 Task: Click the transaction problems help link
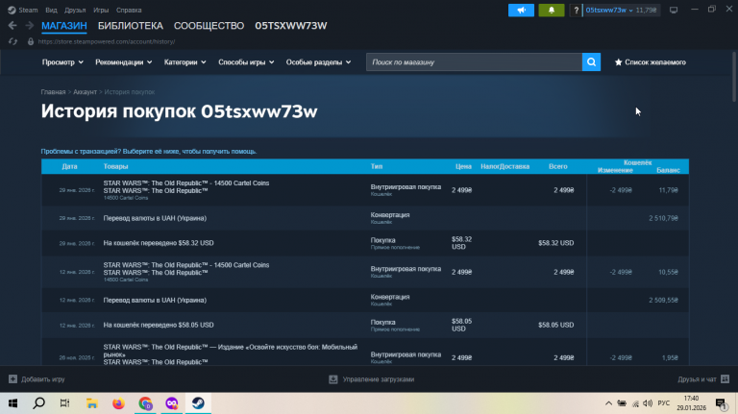(149, 152)
